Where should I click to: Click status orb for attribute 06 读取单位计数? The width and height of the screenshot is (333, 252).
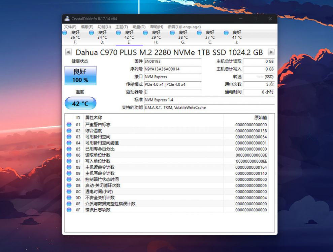(x=69, y=155)
